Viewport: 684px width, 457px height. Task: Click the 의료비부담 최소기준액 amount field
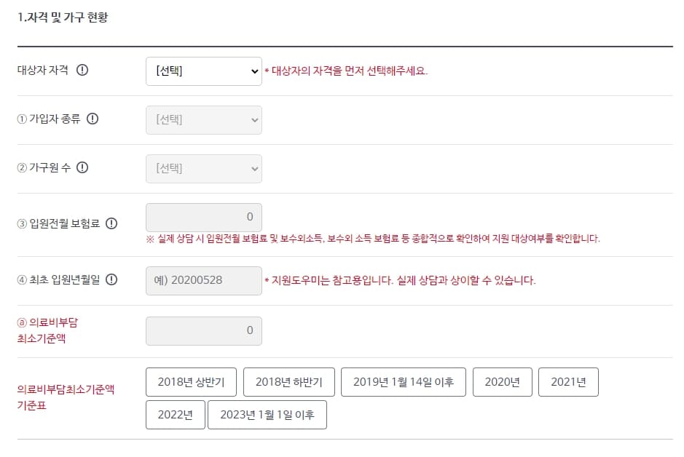pos(203,330)
